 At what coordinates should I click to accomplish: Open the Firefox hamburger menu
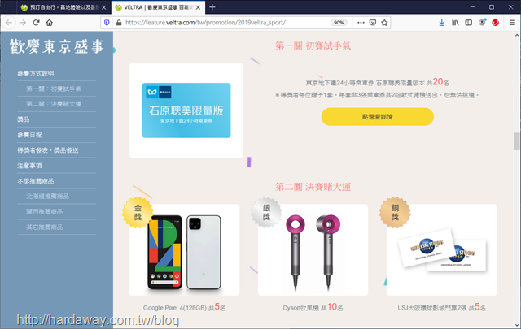[512, 23]
